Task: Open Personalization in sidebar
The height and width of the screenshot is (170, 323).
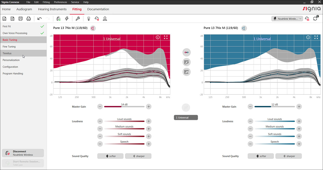Action: coord(23,60)
